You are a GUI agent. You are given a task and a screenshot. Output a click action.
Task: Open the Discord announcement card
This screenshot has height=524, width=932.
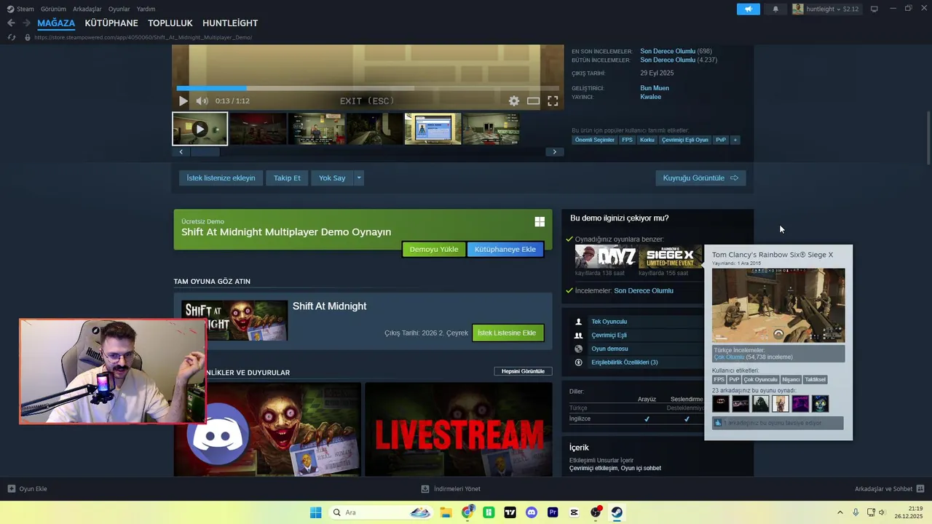click(x=267, y=429)
